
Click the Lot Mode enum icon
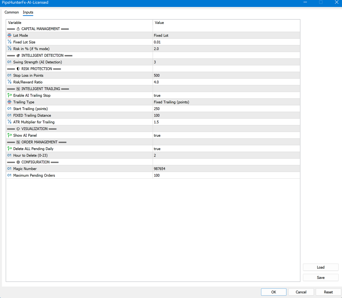click(9, 35)
